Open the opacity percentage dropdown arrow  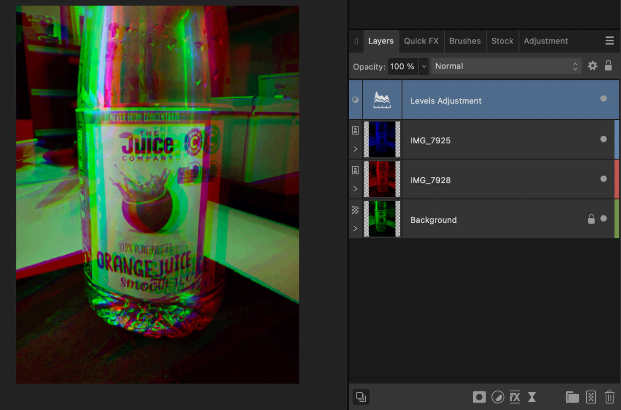(424, 66)
